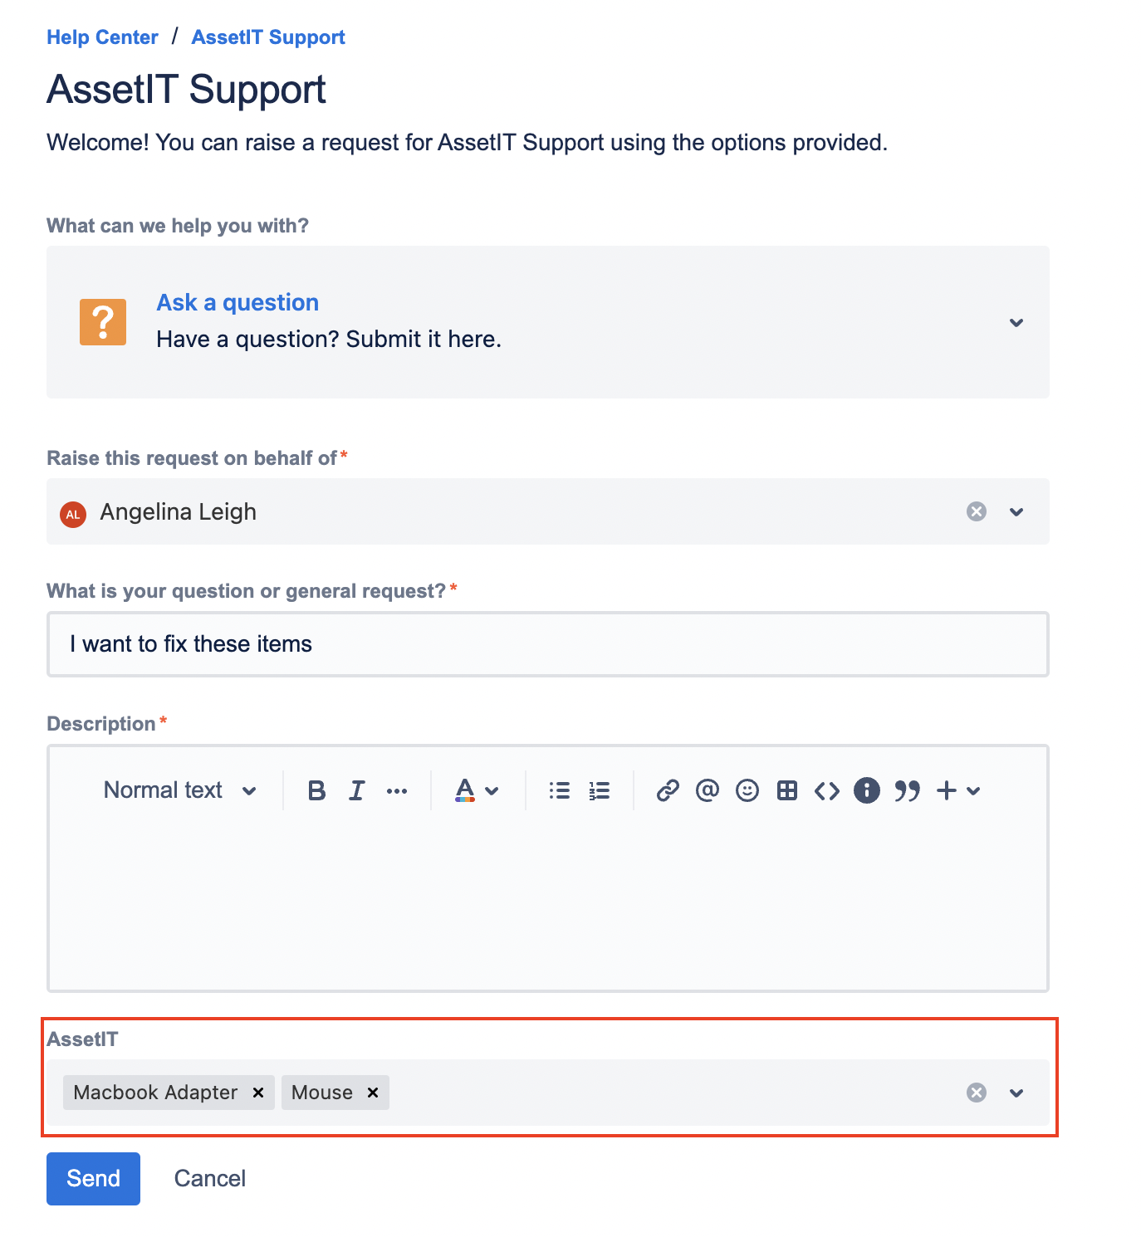The image size is (1141, 1237).
Task: Add a link to description
Action: click(668, 790)
